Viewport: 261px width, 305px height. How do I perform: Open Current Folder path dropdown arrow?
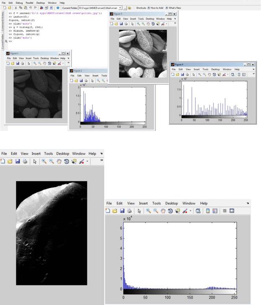pos(120,8)
